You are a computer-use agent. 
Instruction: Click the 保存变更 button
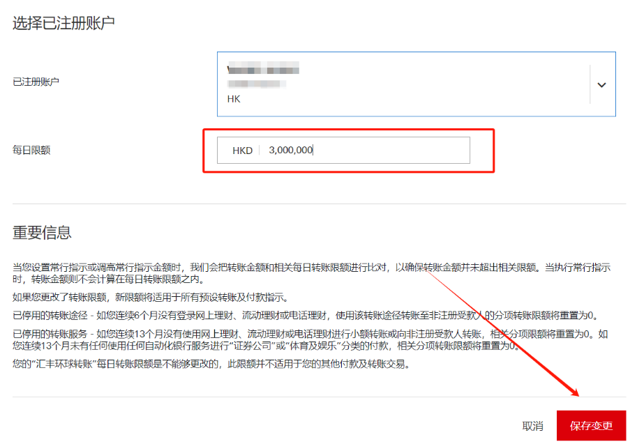coord(591,425)
